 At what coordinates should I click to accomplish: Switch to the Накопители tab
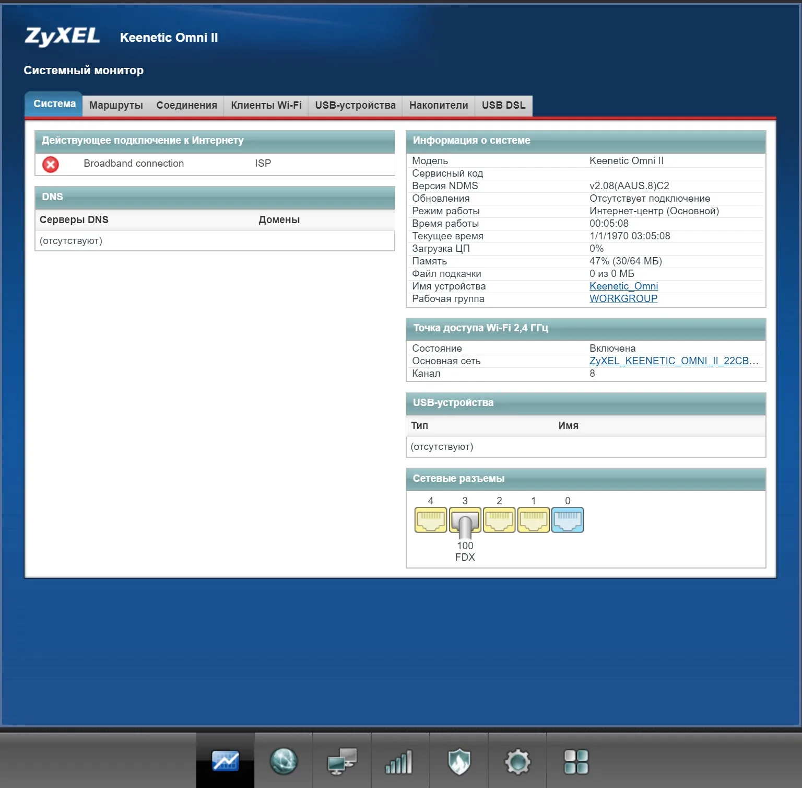439,106
